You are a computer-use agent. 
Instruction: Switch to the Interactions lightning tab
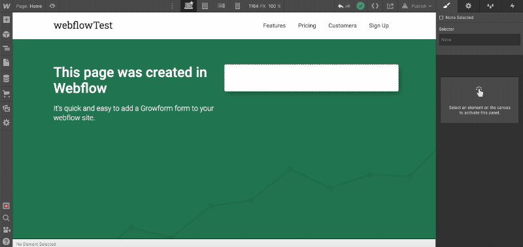pyautogui.click(x=513, y=6)
